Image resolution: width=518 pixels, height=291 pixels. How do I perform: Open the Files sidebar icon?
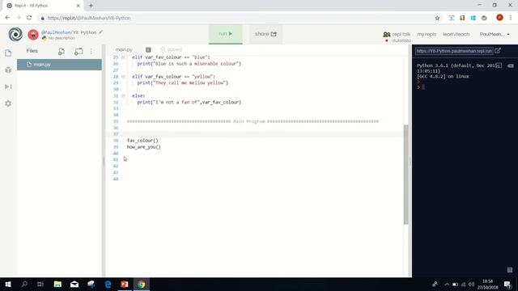click(x=8, y=53)
